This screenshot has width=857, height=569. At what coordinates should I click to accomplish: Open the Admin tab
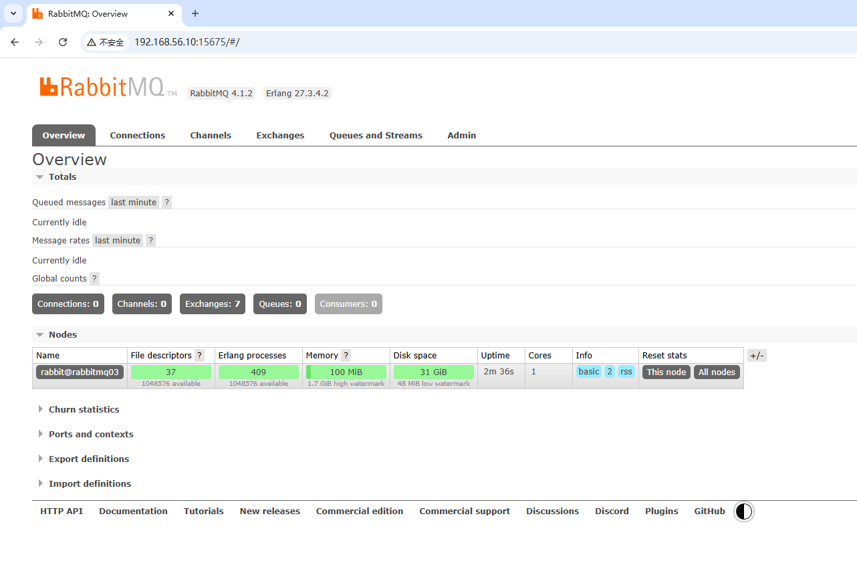(x=462, y=135)
